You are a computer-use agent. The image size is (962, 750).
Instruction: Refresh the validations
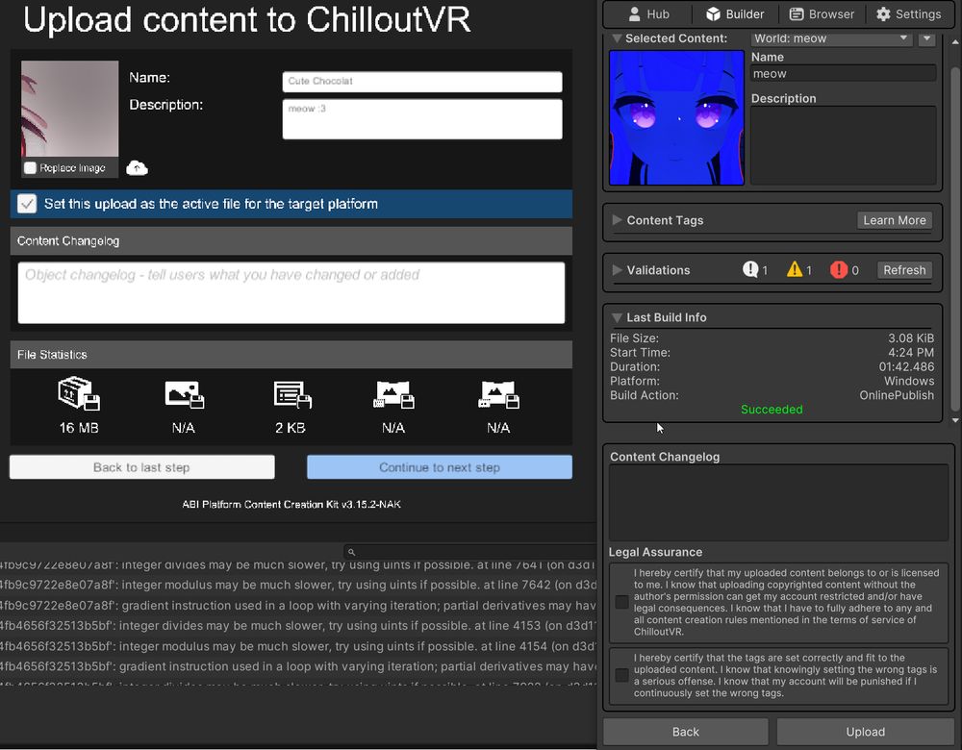click(x=904, y=270)
